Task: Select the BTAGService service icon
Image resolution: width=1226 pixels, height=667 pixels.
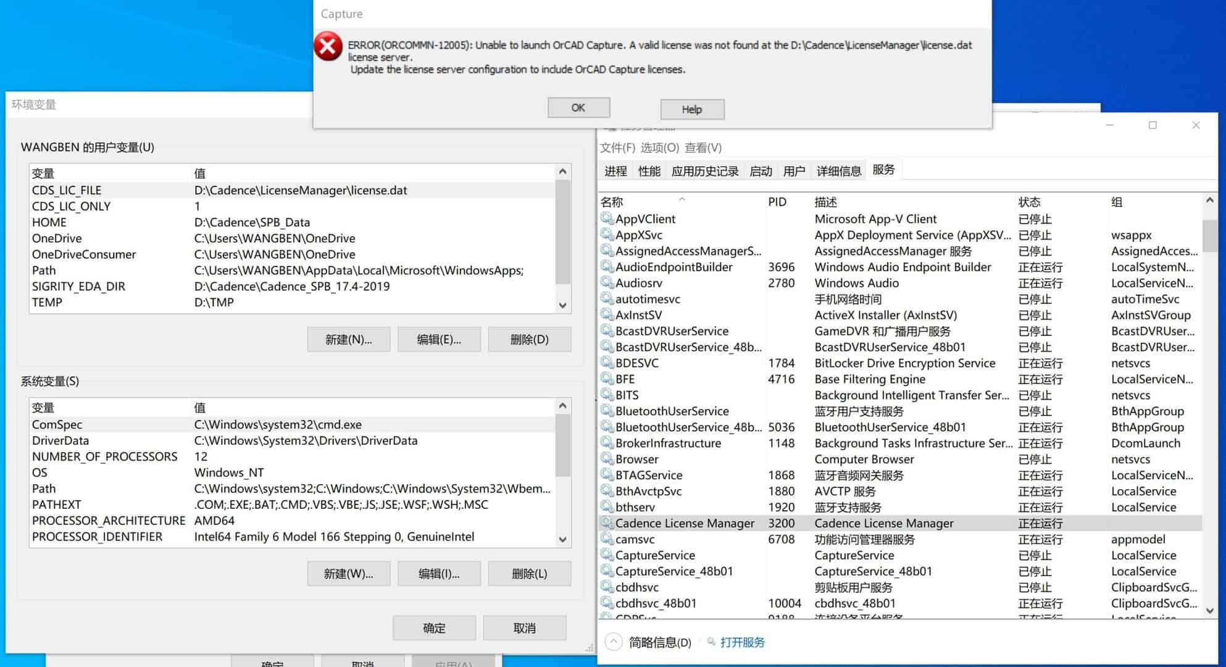Action: 607,476
